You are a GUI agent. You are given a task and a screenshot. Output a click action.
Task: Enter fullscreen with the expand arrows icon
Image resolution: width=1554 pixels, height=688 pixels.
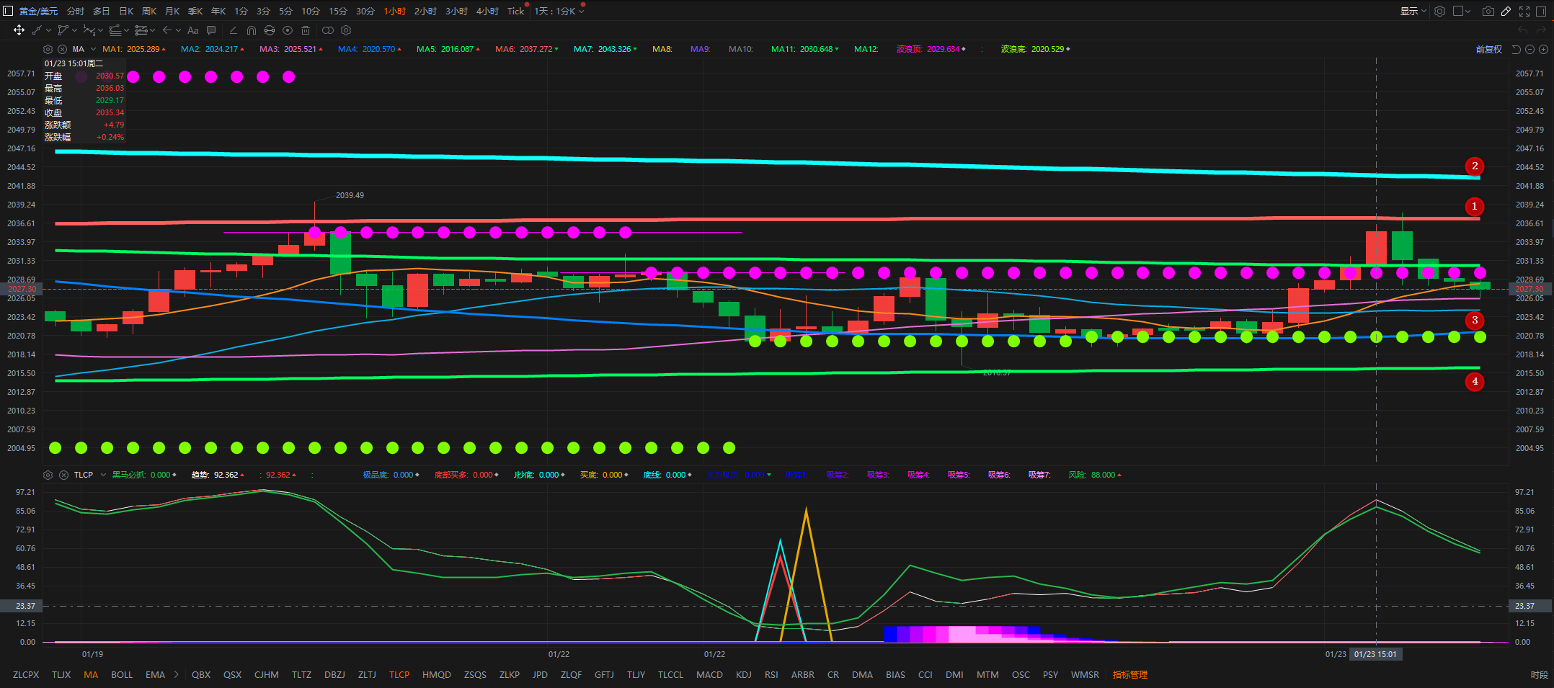[1524, 11]
